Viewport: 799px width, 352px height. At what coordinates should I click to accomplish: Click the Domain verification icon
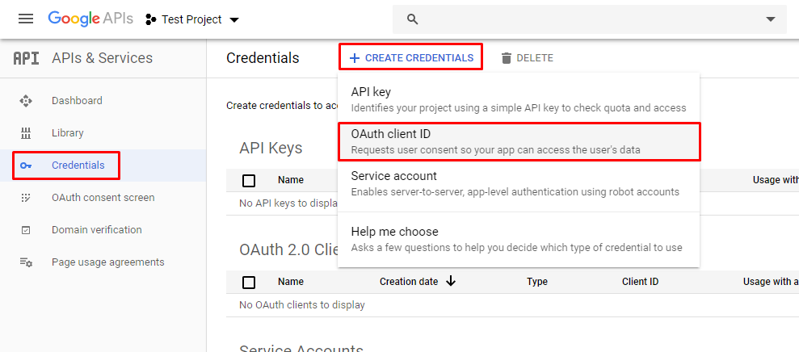click(x=26, y=230)
